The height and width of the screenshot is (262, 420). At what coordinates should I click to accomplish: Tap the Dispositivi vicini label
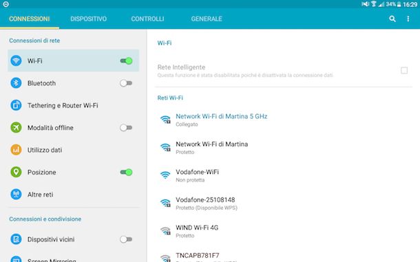coord(51,239)
